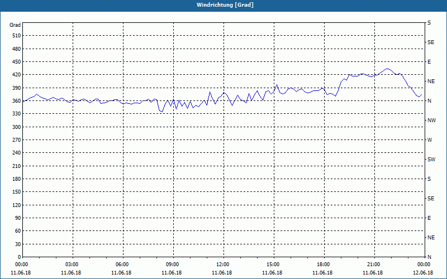Viewport: 447px width, 279px height.
Task: Click the 420 value on the left axis
Action: point(17,75)
